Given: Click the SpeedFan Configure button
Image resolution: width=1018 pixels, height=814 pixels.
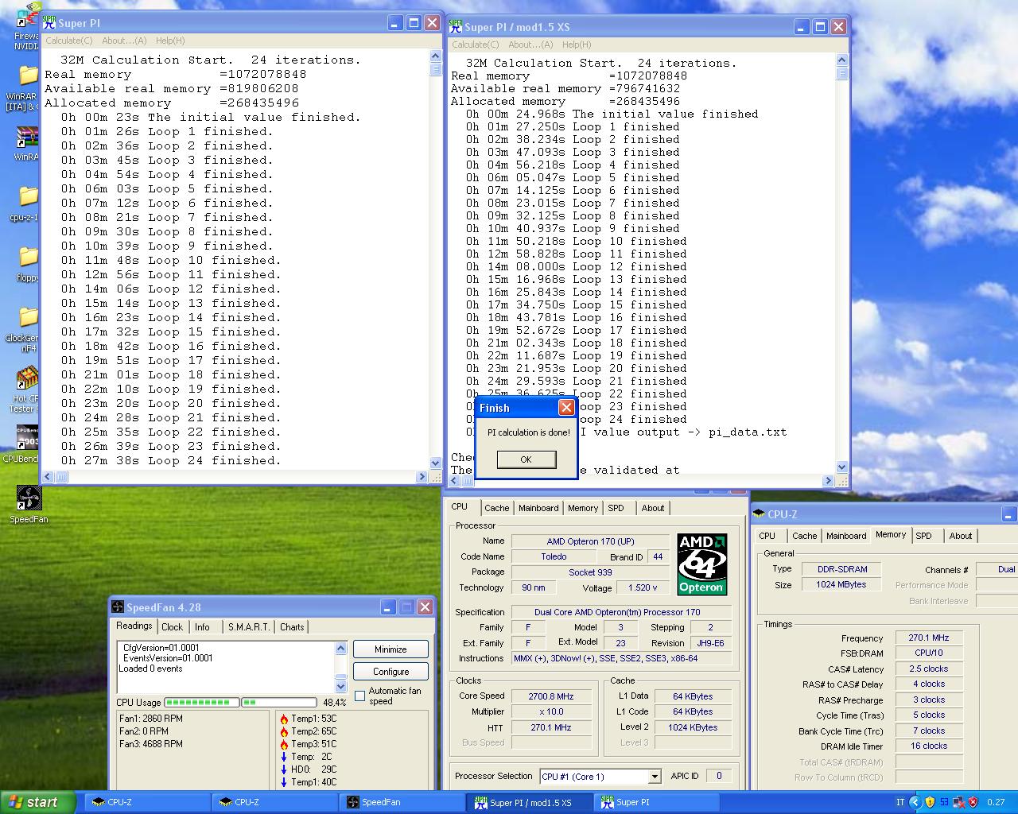Looking at the screenshot, I should click(x=390, y=672).
